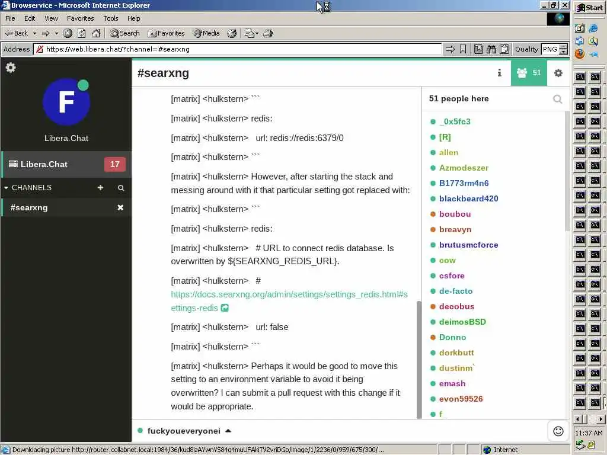607x455 pixels.
Task: Open the Favorites menu
Action: coord(80,18)
